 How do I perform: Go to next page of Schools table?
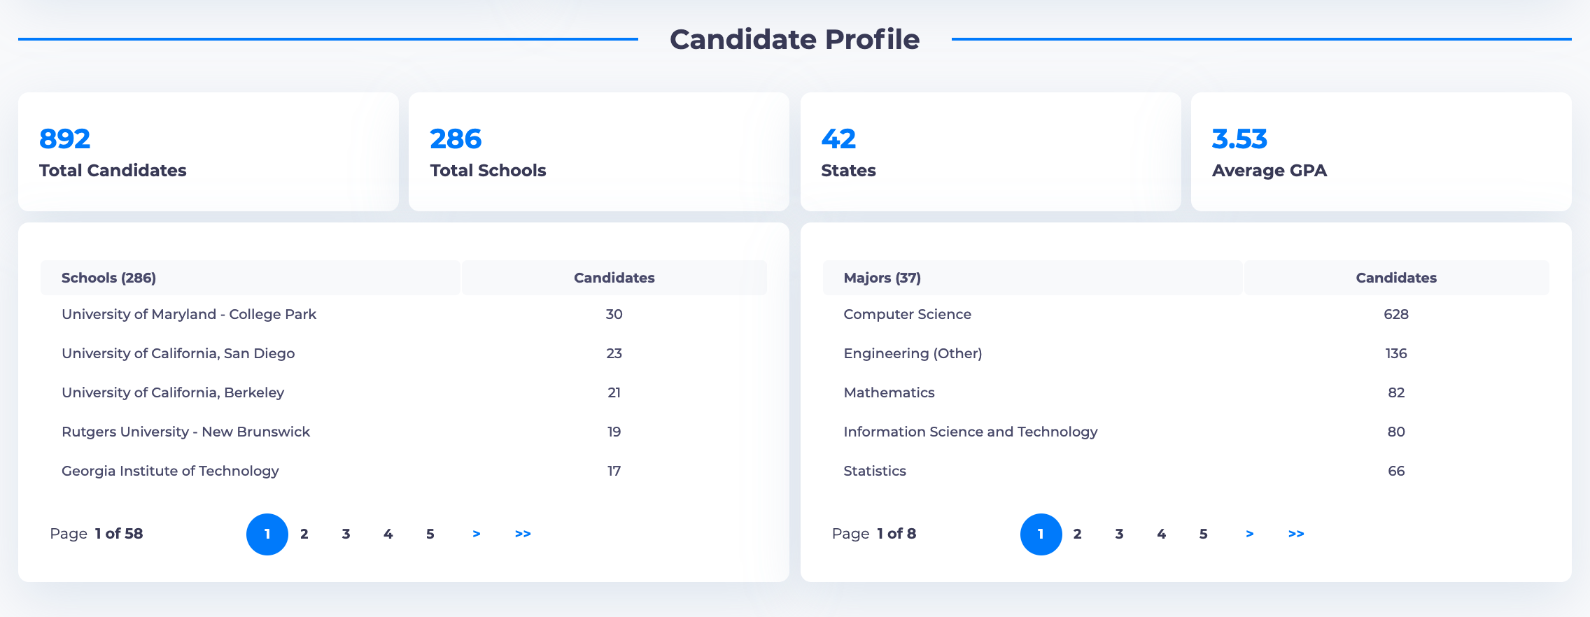coord(476,534)
